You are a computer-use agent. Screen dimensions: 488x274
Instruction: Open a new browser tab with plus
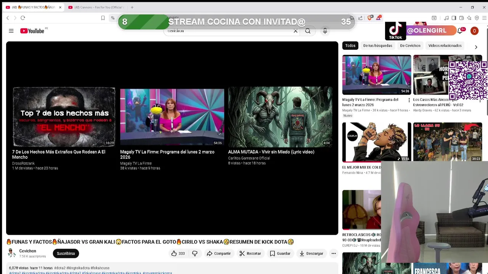(132, 7)
